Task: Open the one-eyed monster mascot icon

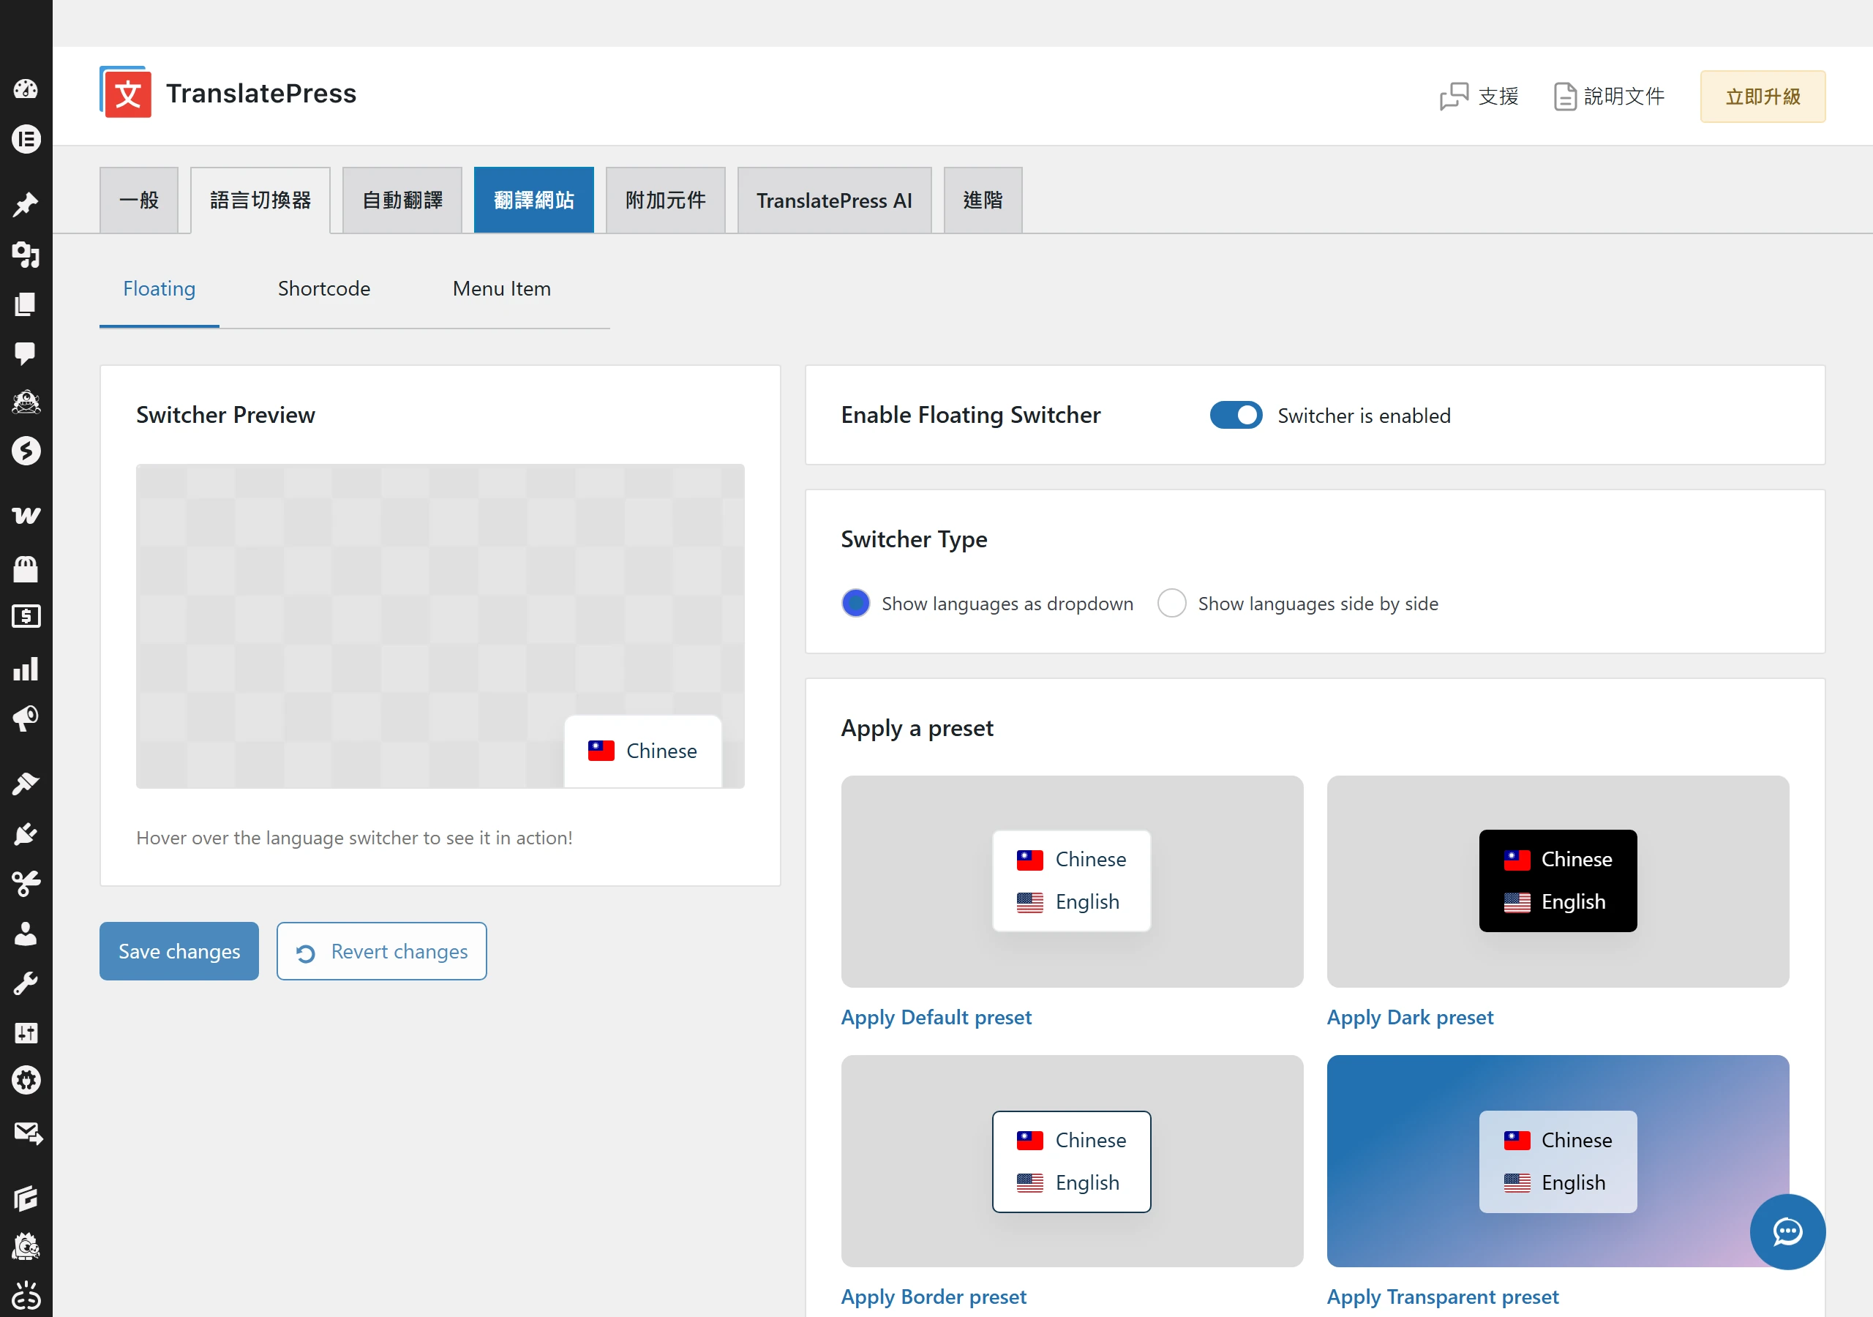Action: coord(26,402)
